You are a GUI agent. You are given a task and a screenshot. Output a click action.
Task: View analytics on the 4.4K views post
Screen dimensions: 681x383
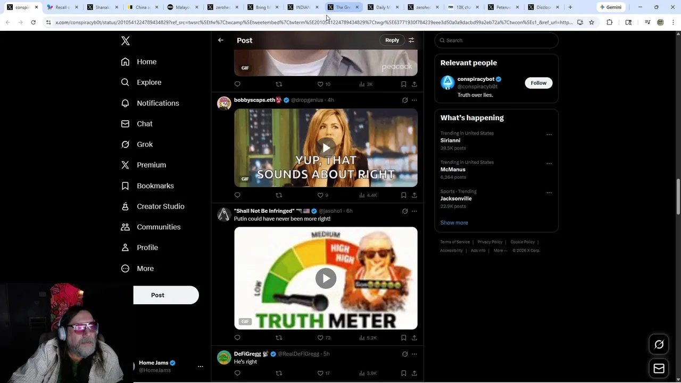pyautogui.click(x=368, y=195)
